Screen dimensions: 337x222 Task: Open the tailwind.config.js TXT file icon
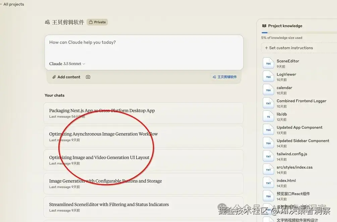click(x=268, y=156)
